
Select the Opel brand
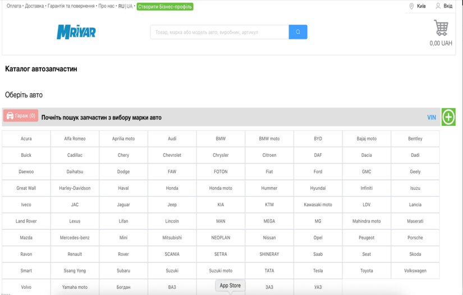pyautogui.click(x=318, y=238)
